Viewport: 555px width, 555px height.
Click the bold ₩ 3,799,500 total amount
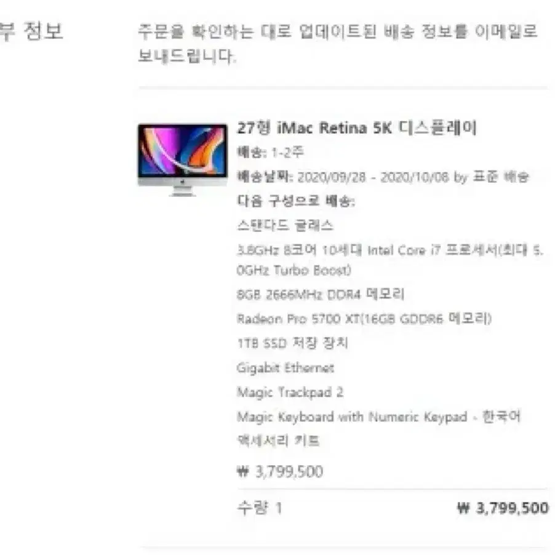point(503,508)
